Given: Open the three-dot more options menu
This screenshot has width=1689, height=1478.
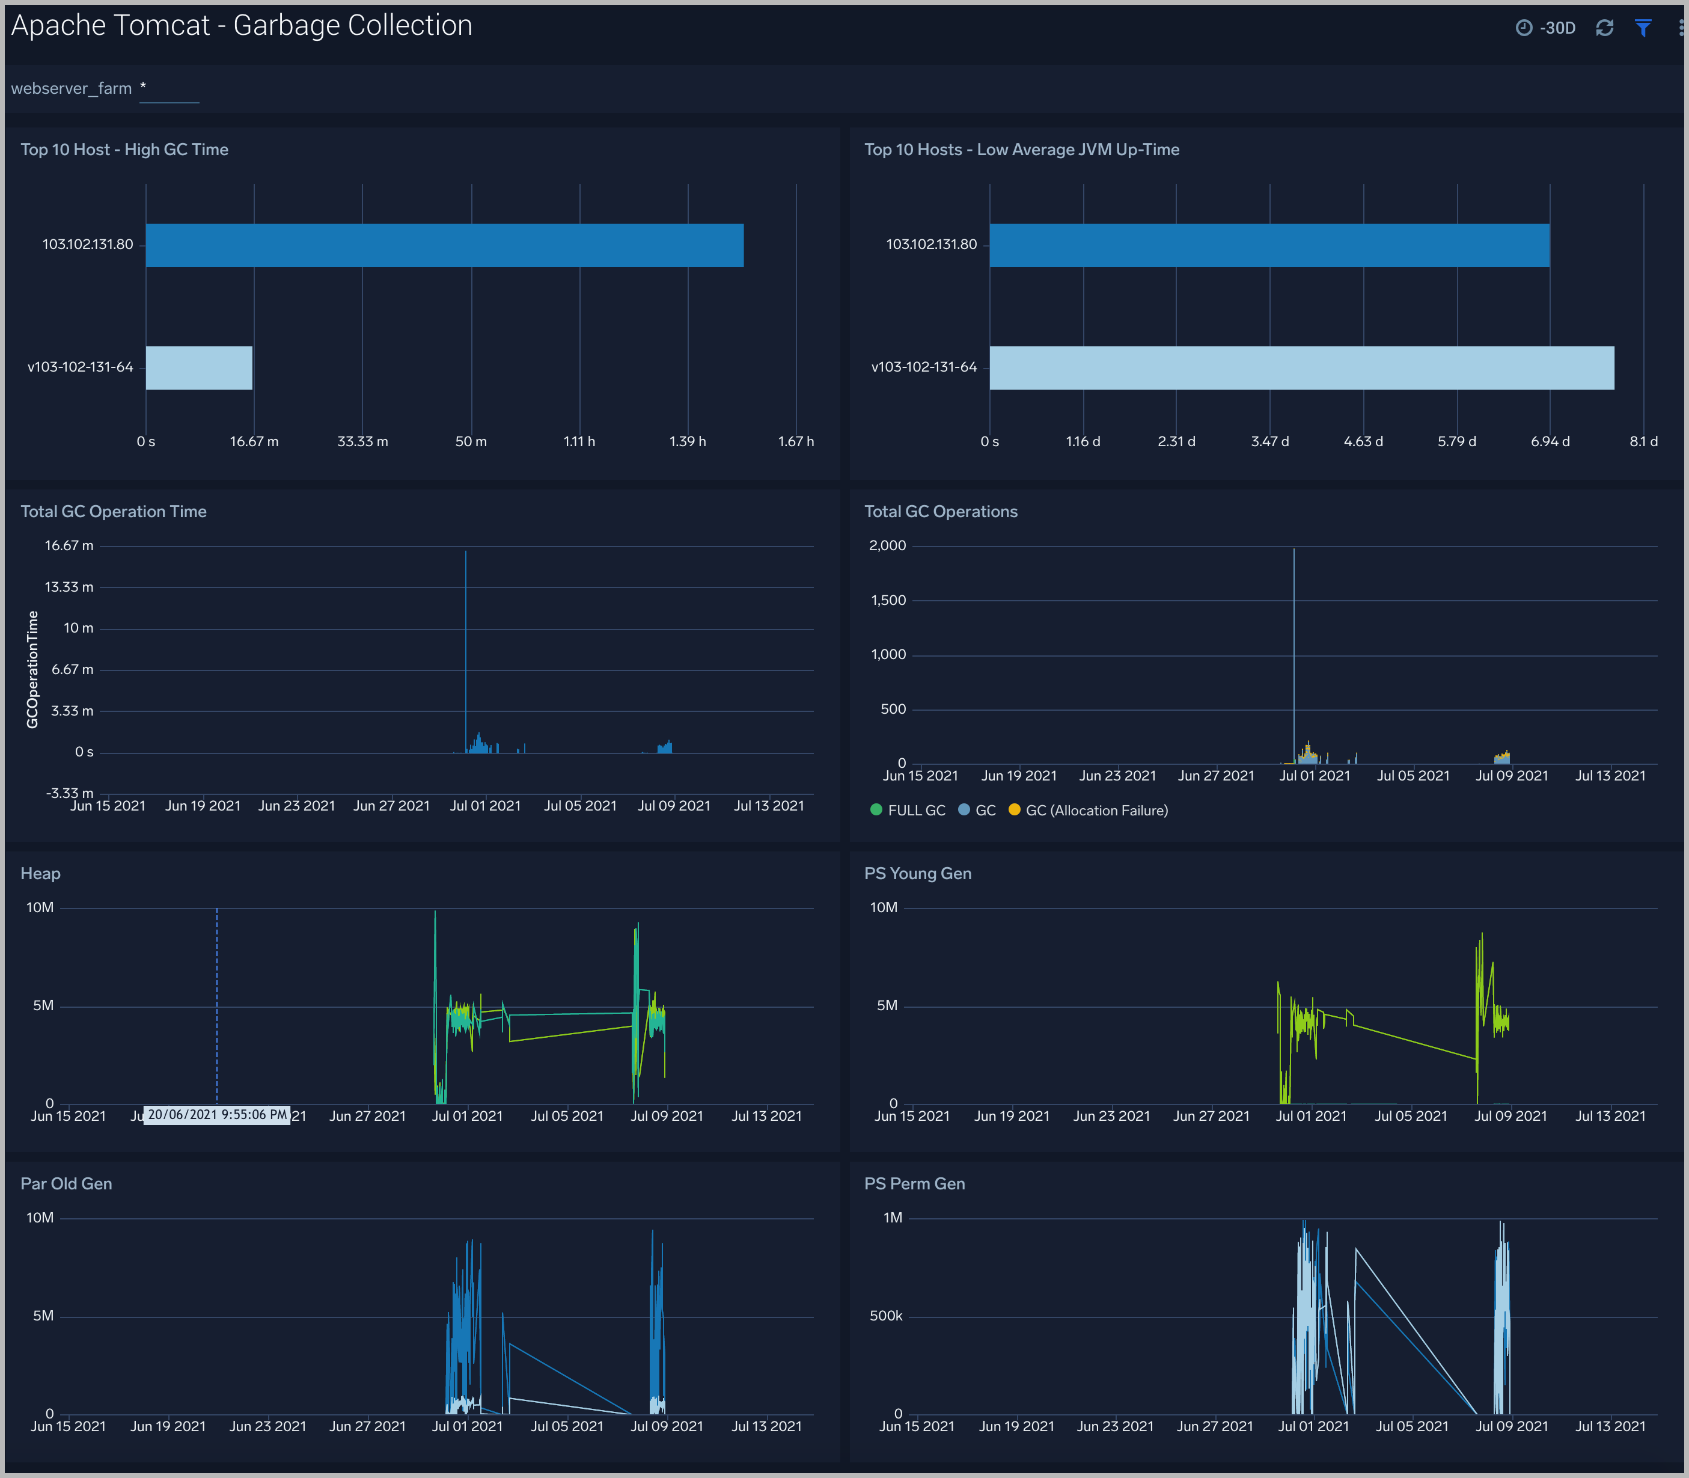Looking at the screenshot, I should pyautogui.click(x=1680, y=28).
